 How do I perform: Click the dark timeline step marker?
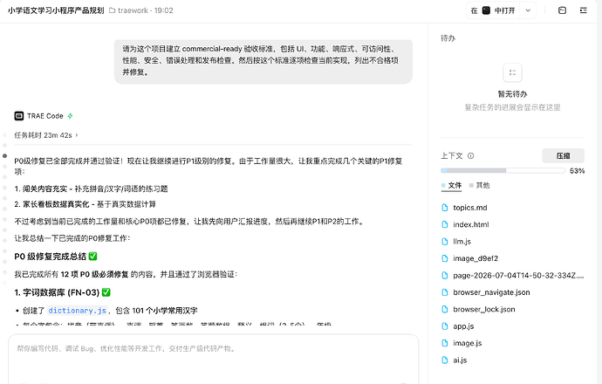click(4, 155)
